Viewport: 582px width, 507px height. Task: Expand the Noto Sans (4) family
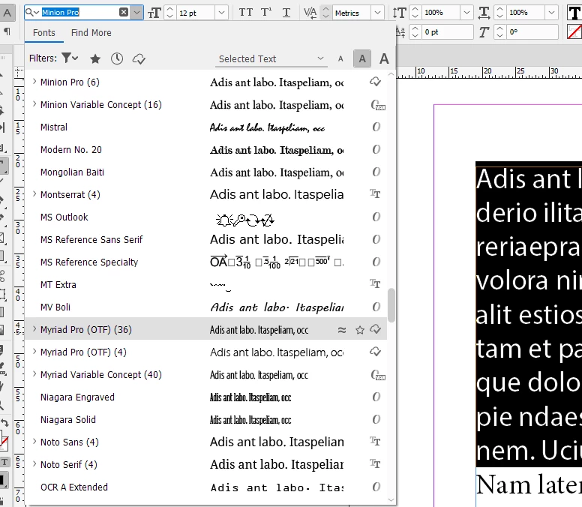[34, 441]
